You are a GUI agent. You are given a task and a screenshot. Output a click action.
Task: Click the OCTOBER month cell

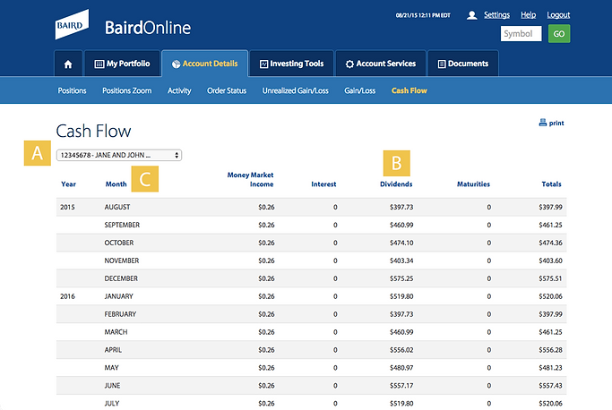[118, 243]
